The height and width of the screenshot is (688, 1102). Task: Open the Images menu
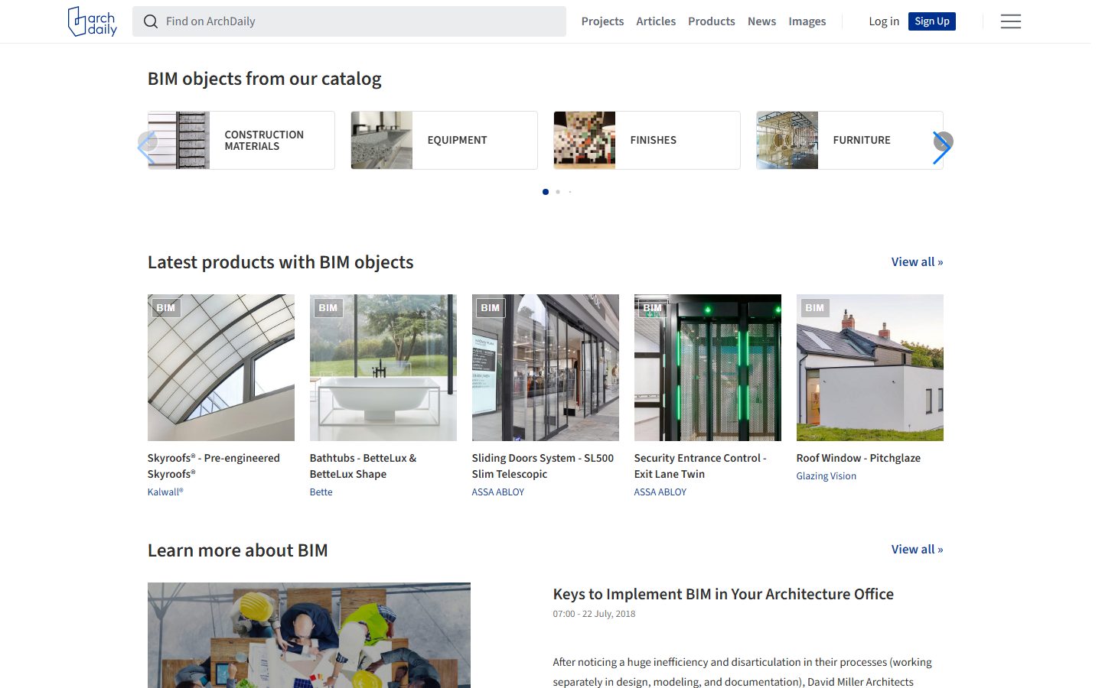(x=807, y=21)
